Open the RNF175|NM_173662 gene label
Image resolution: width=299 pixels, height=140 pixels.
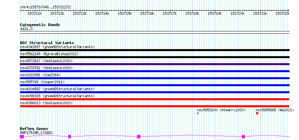[36, 133]
